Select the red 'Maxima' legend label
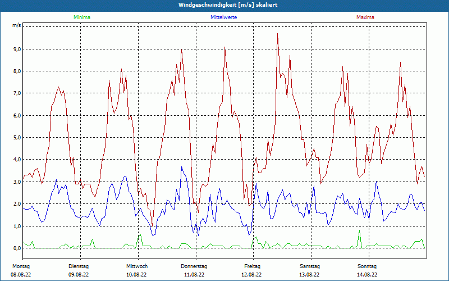 point(365,17)
